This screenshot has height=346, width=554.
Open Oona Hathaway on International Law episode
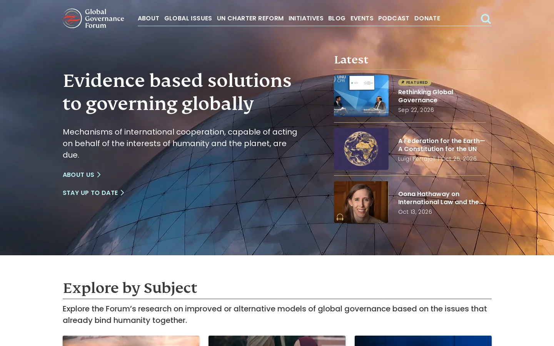click(441, 198)
